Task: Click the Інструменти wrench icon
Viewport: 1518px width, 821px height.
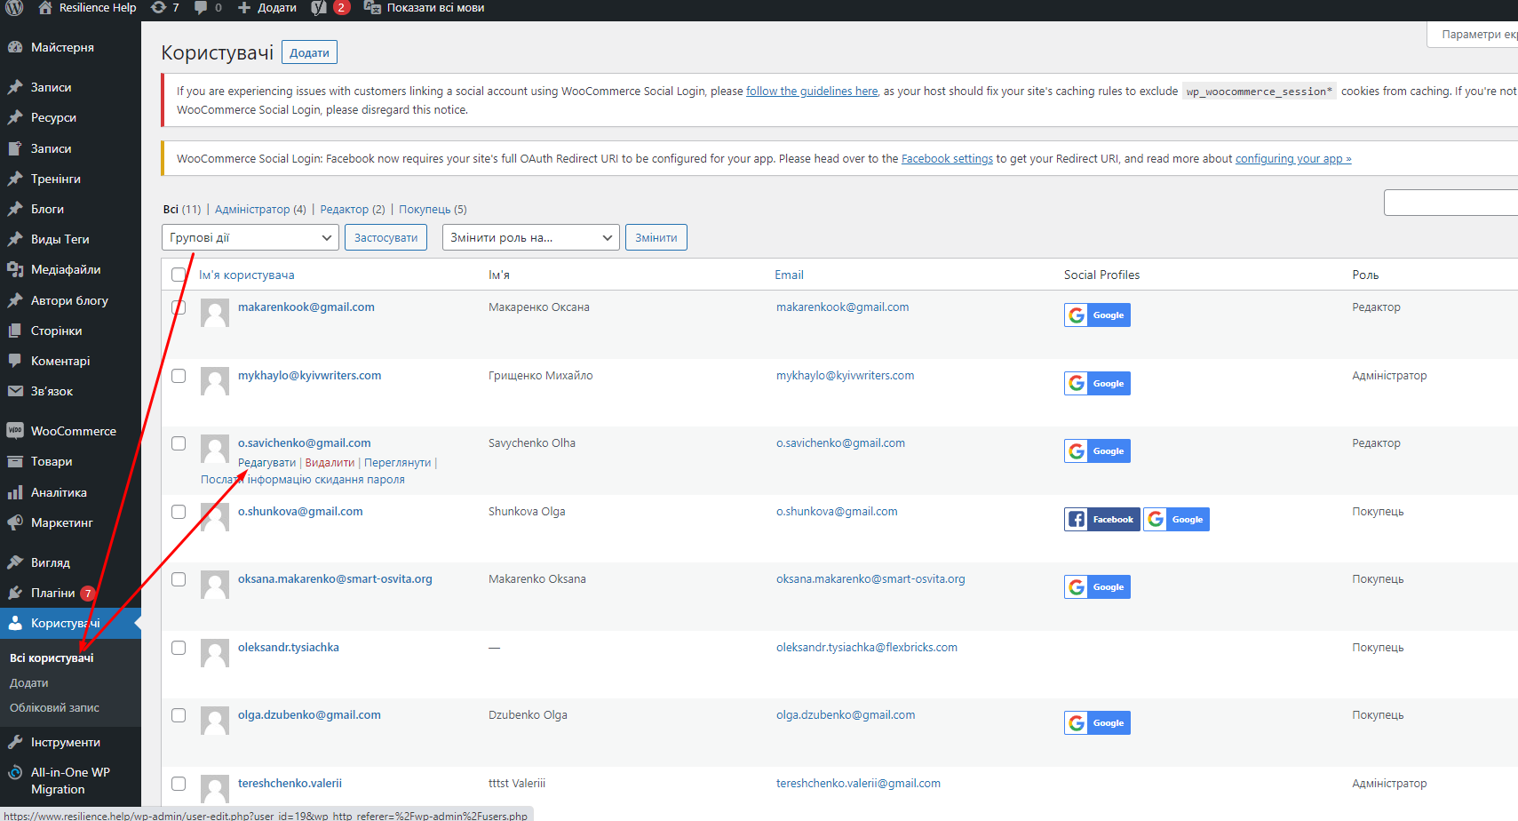Action: [15, 742]
